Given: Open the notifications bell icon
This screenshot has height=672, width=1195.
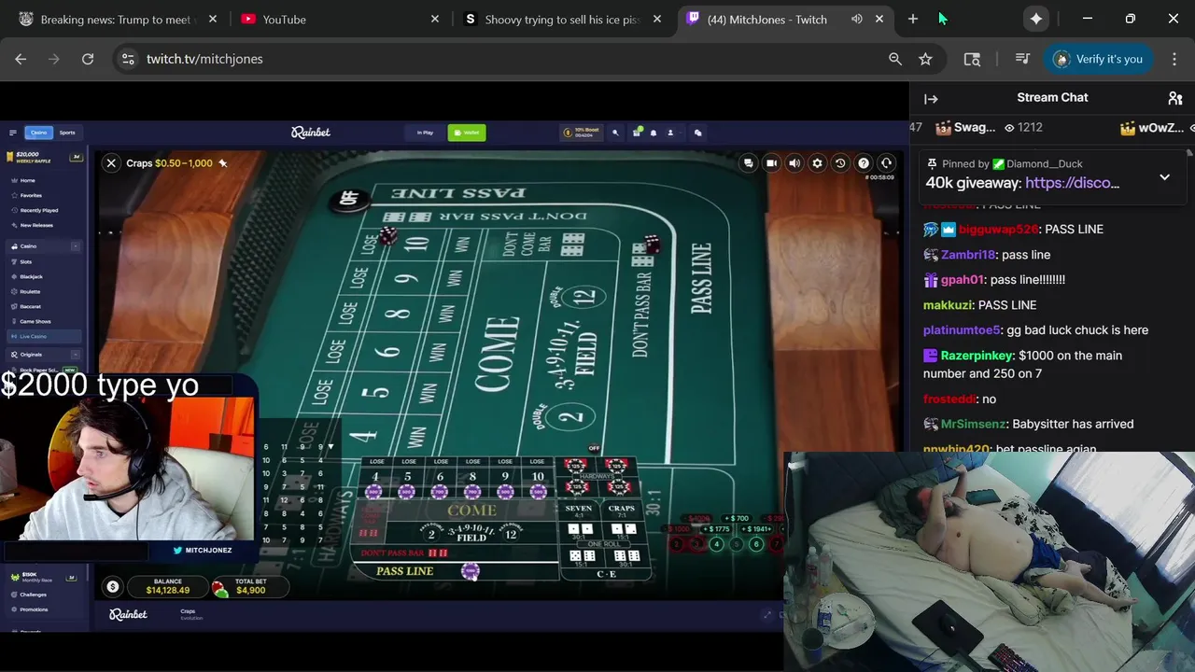Looking at the screenshot, I should click(654, 133).
